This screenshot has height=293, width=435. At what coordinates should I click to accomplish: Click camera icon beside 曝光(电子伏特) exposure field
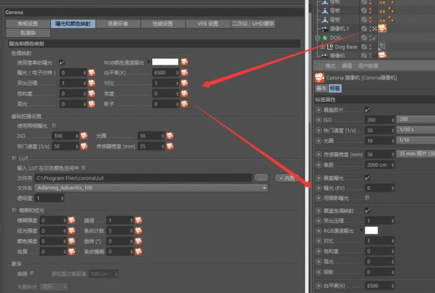click(92, 73)
